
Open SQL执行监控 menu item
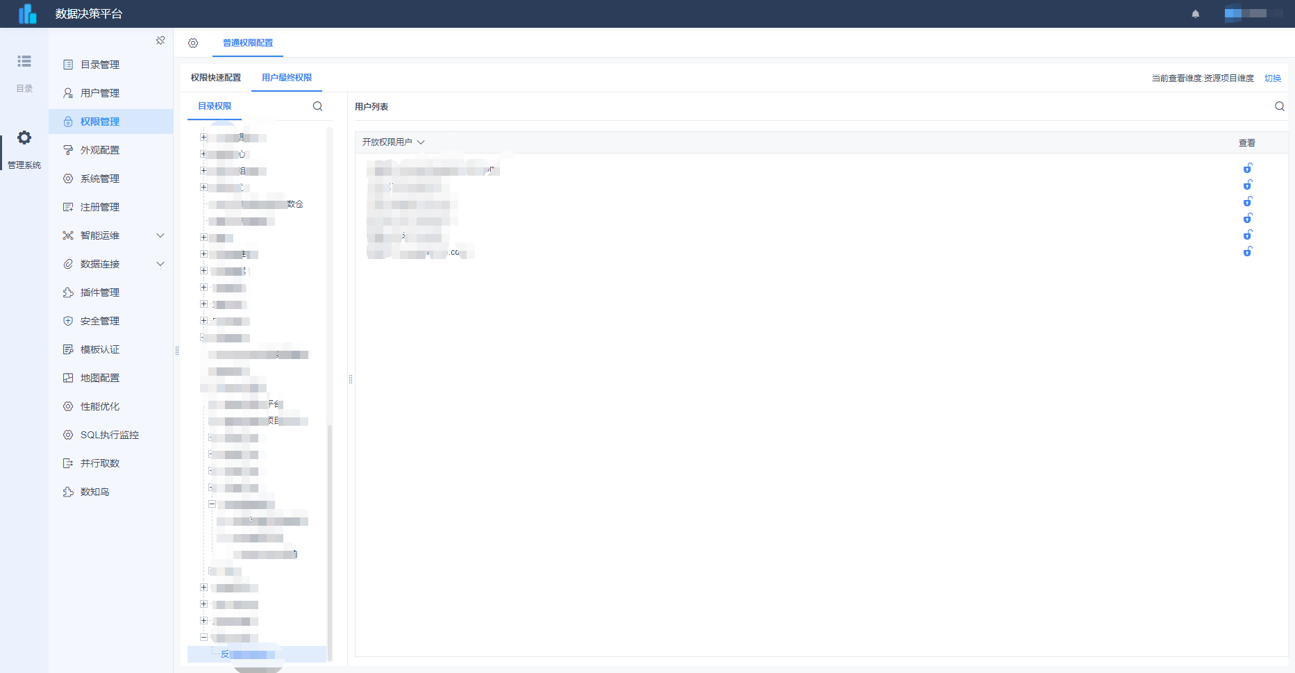[111, 435]
